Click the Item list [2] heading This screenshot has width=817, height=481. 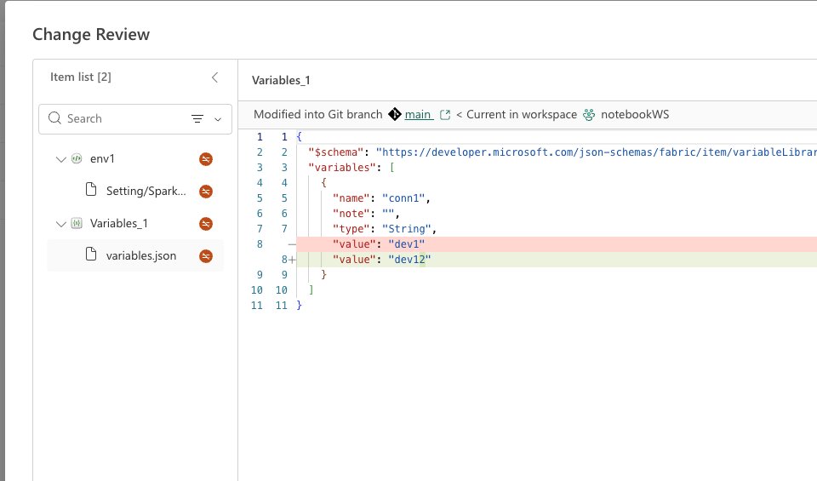pyautogui.click(x=81, y=77)
